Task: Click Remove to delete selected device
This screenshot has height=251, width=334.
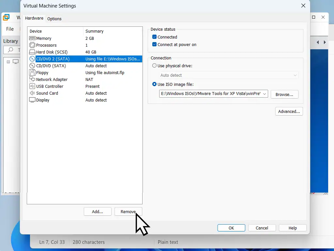Action: coord(128,212)
